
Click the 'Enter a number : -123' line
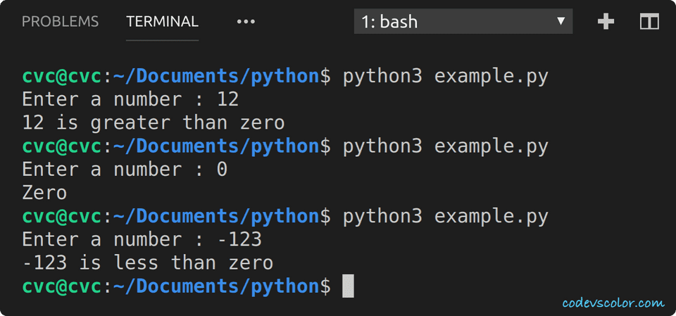click(142, 239)
